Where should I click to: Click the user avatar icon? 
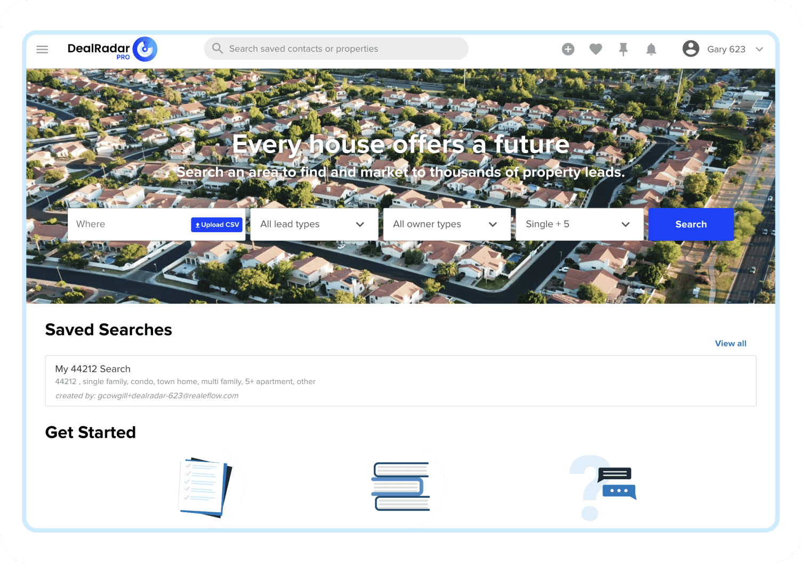[691, 49]
